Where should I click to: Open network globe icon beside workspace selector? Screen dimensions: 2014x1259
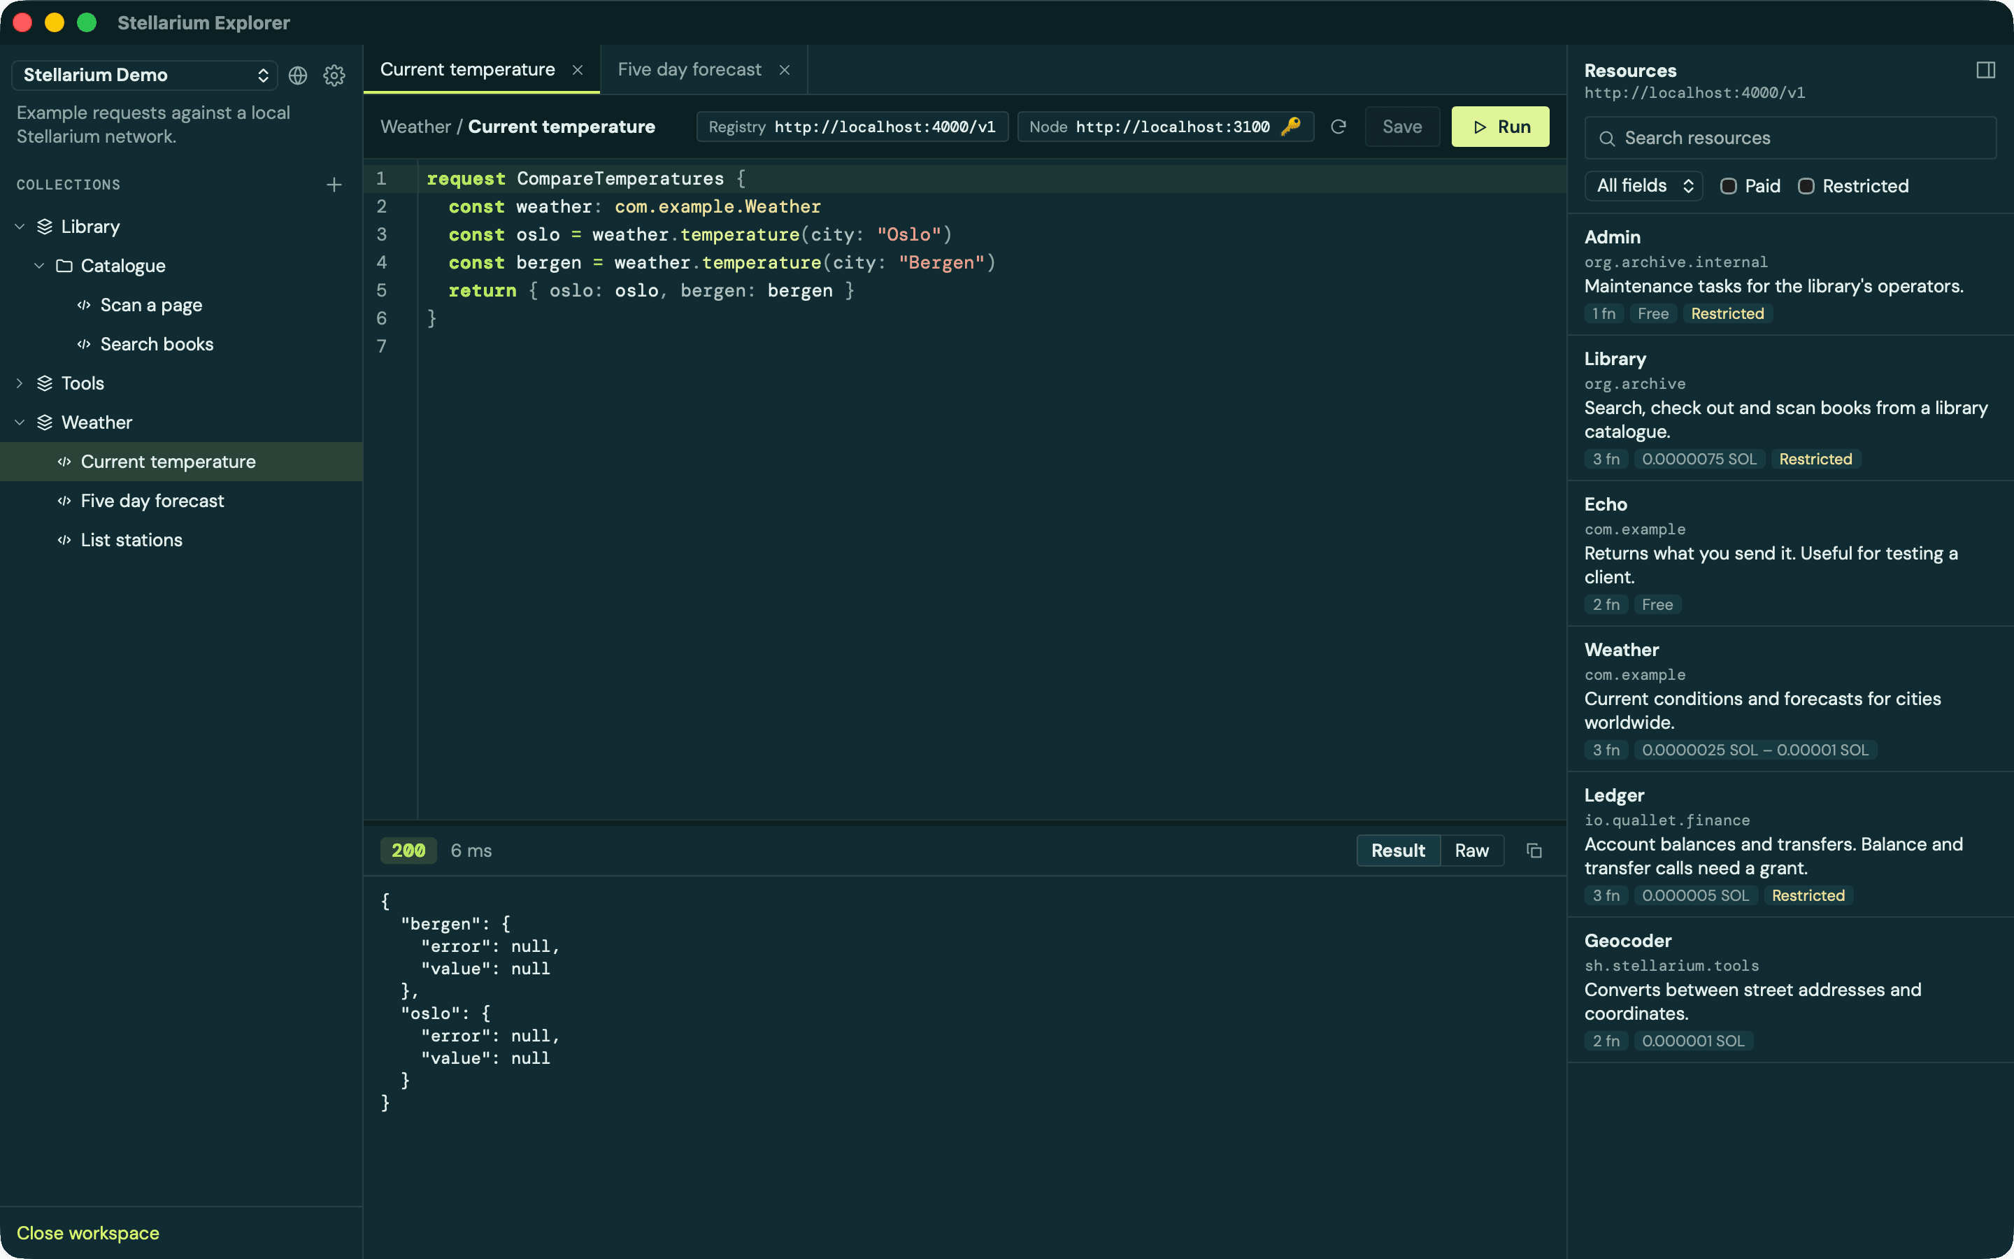tap(297, 75)
